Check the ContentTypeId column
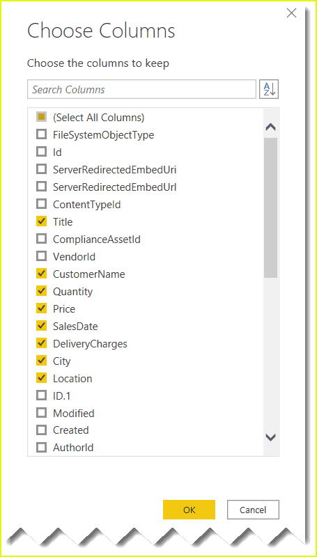317x557 pixels. point(42,204)
